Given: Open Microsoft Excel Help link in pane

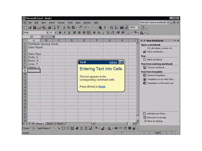Looking at the screenshot, I should 157,117.
